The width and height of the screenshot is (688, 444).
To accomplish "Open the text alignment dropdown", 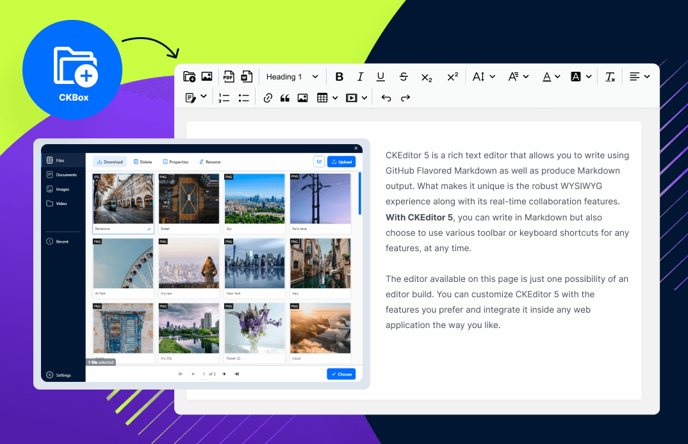I will (640, 77).
